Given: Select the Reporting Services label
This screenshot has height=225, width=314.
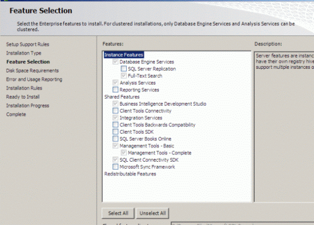Looking at the screenshot, I should click(x=140, y=90).
